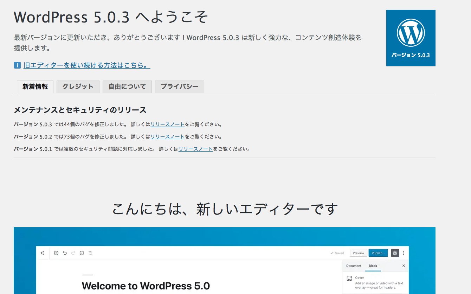Click the heading こんにちは、新しいエディターです
Screen dimensions: 471x294
tap(225, 209)
